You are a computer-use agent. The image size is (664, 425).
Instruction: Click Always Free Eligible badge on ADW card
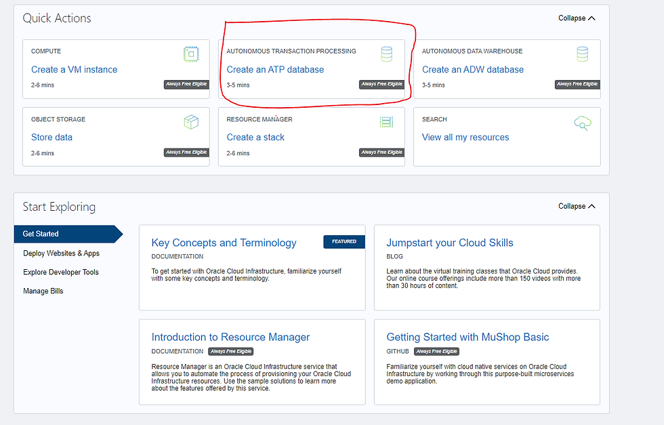point(577,84)
